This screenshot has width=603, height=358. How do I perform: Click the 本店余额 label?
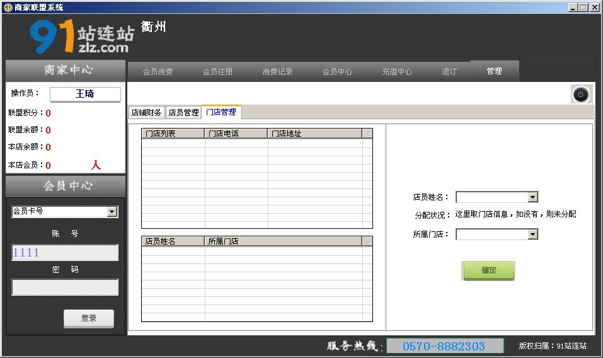[x=25, y=146]
